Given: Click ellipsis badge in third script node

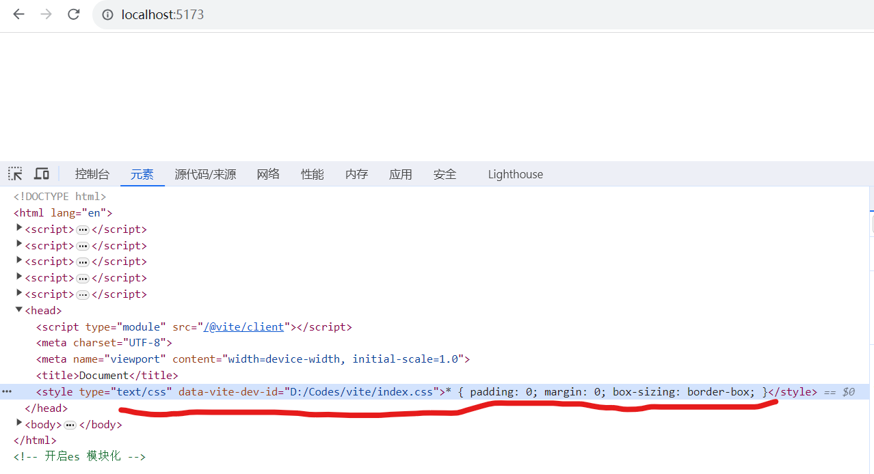Looking at the screenshot, I should [x=83, y=262].
